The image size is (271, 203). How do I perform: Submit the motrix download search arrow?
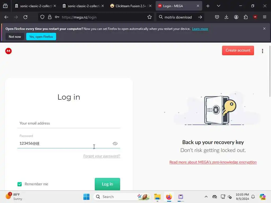point(200,17)
